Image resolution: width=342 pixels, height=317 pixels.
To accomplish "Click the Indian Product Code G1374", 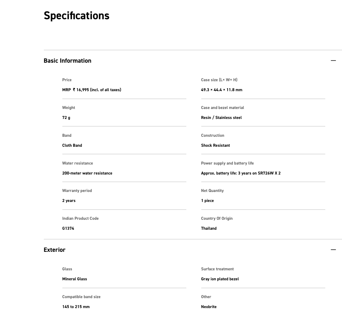I will click(x=68, y=228).
